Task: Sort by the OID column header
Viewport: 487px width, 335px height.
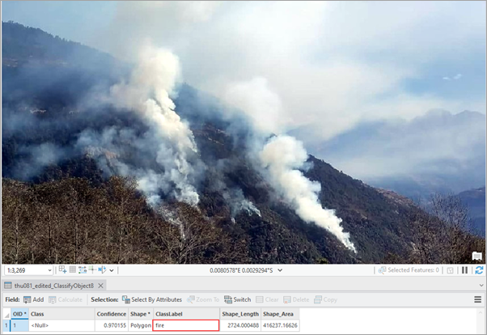Action: (x=17, y=313)
